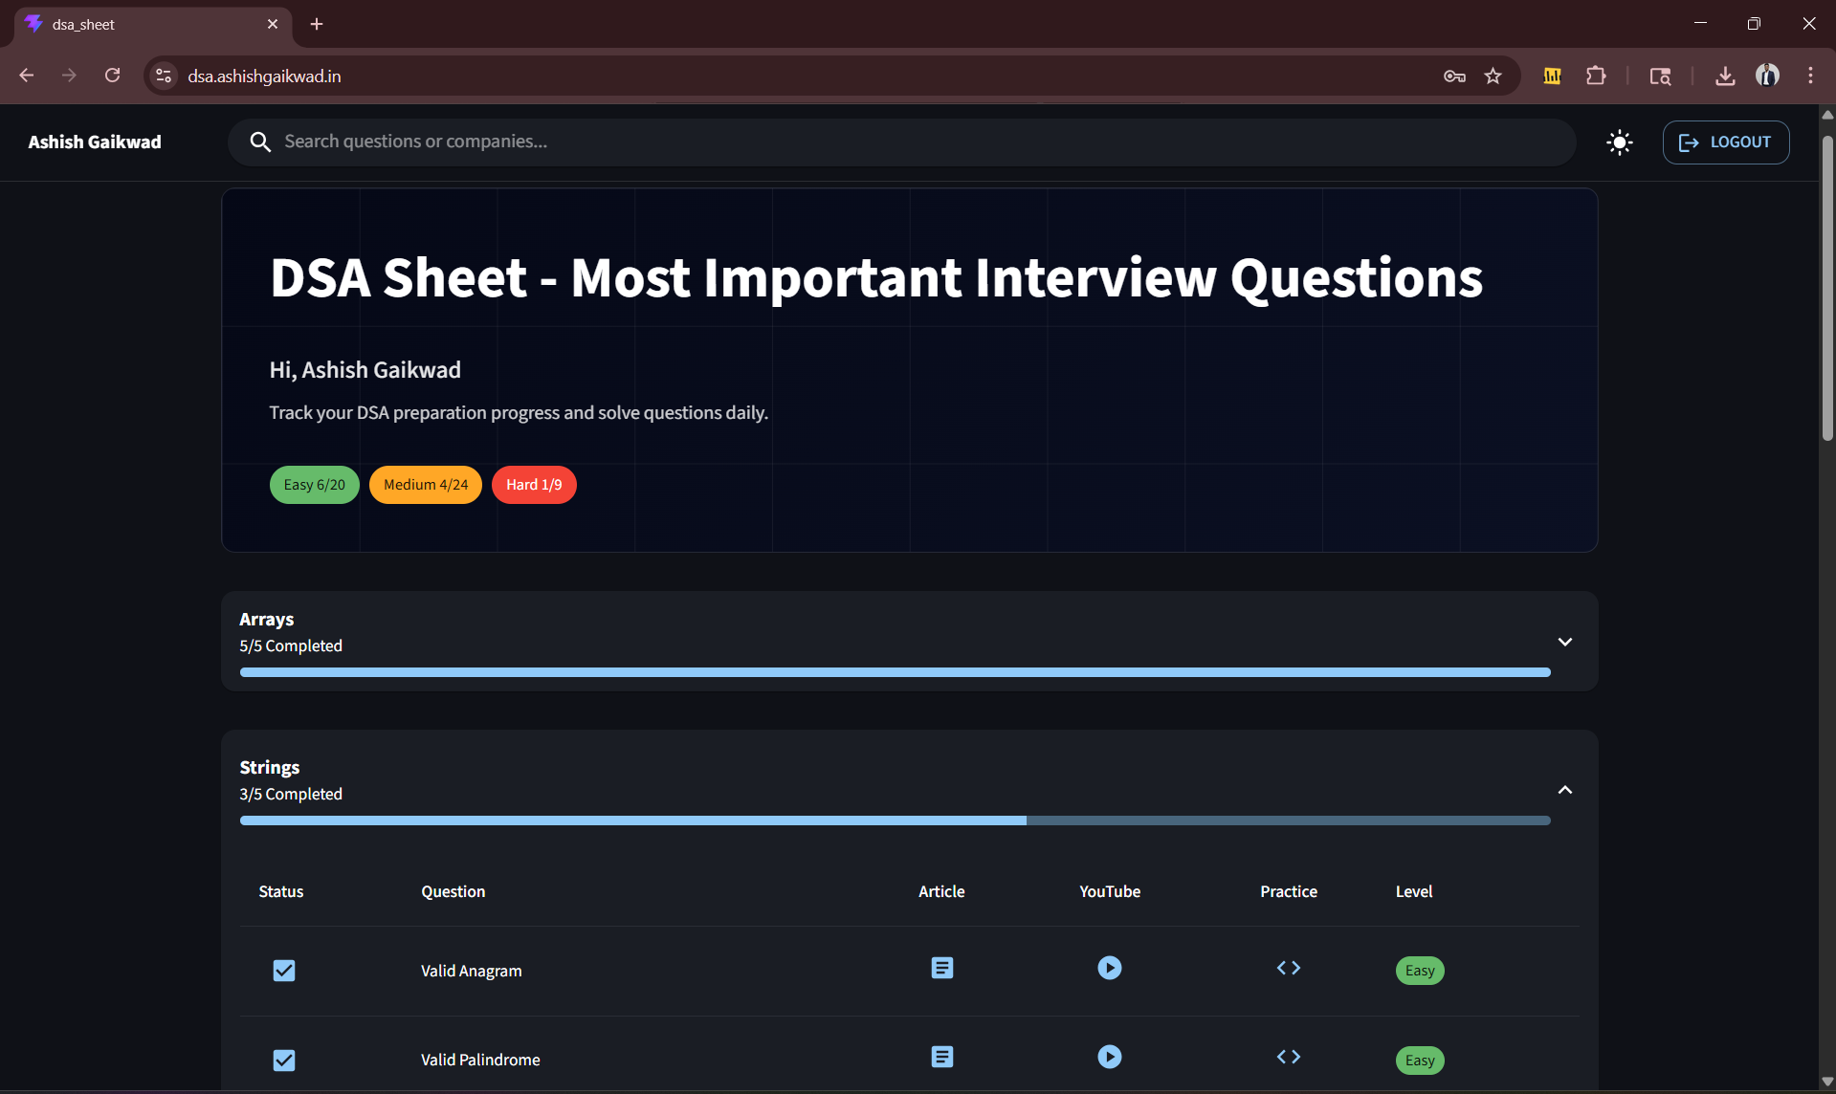Log out with the LOGOUT button
The height and width of the screenshot is (1094, 1836).
coord(1725,142)
